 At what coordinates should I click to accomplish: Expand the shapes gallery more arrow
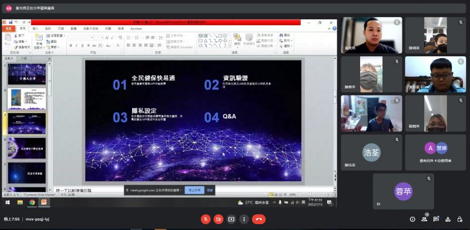point(230,46)
